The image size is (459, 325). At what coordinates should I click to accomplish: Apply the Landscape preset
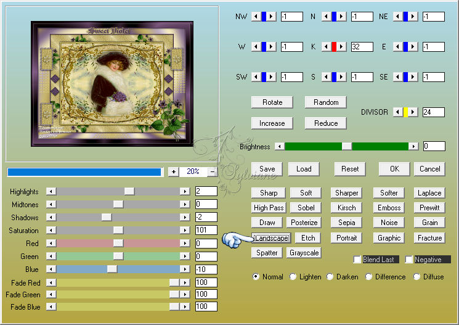pos(271,238)
